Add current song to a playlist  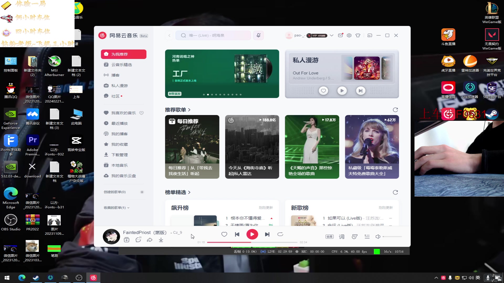(127, 240)
